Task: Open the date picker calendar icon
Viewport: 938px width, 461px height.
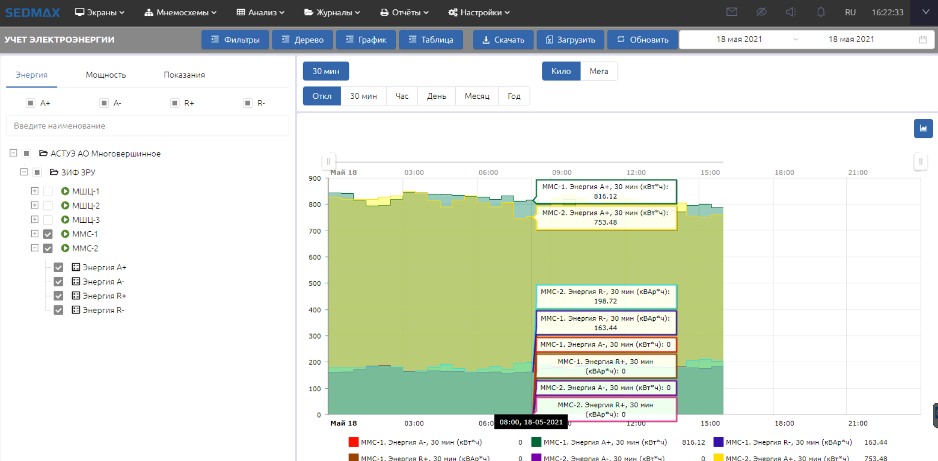Action: click(x=923, y=40)
